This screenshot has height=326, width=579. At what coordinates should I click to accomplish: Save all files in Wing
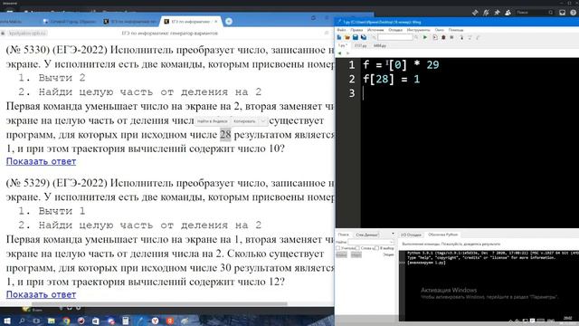pos(364,37)
